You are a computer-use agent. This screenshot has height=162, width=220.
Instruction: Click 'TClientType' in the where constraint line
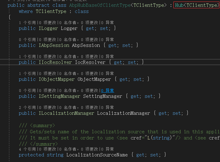pos(51,11)
